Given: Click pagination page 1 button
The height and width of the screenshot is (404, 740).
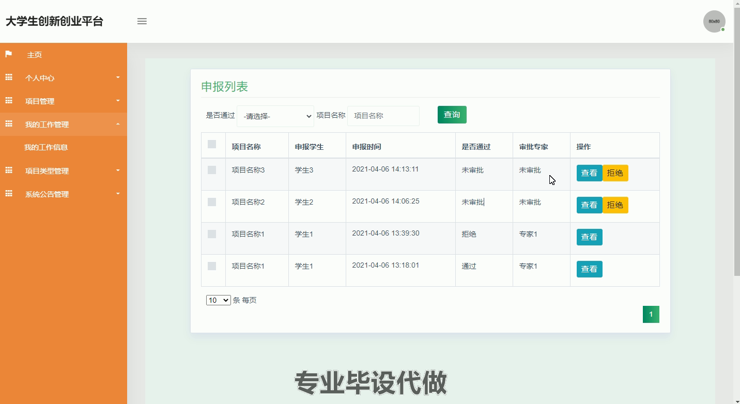Looking at the screenshot, I should point(651,314).
